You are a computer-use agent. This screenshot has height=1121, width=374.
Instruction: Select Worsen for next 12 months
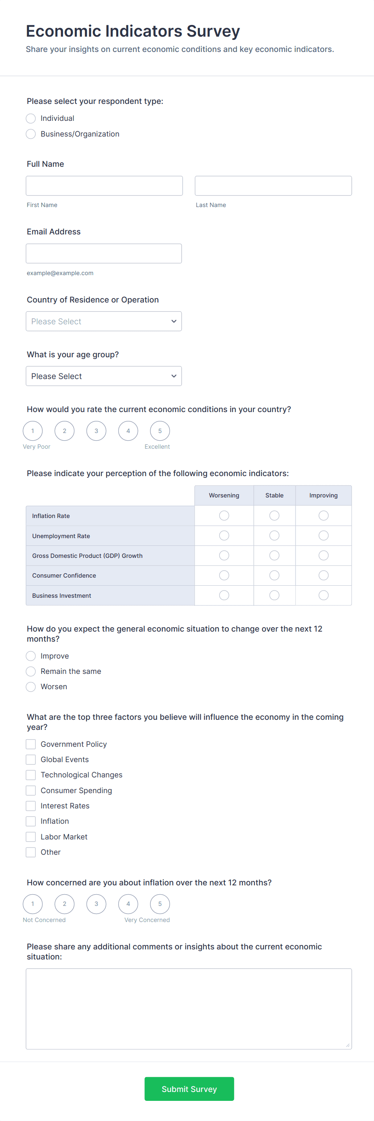tap(31, 687)
